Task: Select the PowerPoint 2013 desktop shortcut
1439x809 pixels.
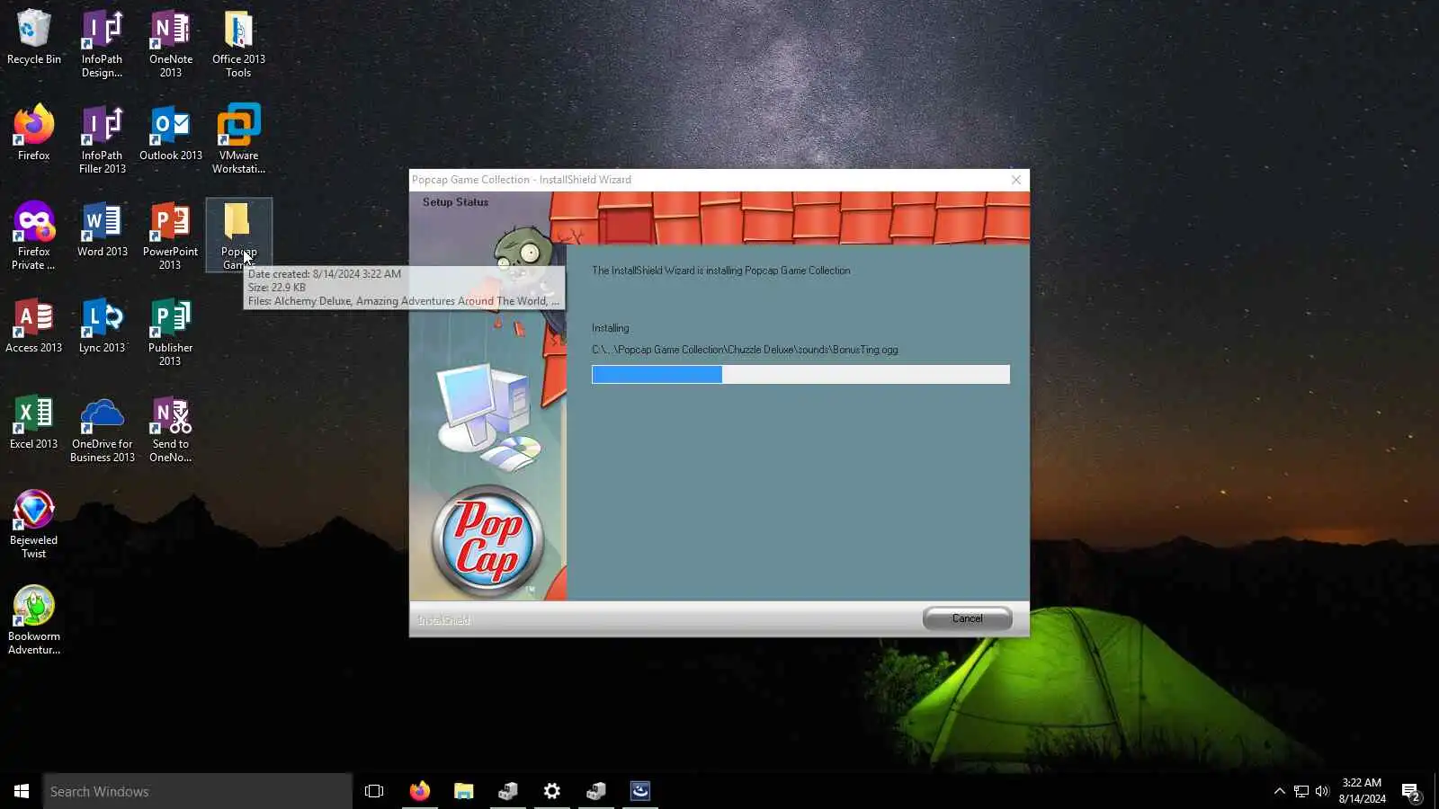Action: [171, 236]
